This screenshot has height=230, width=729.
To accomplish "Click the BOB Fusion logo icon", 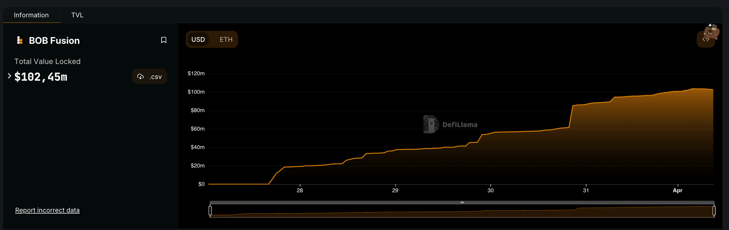I will 20,40.
